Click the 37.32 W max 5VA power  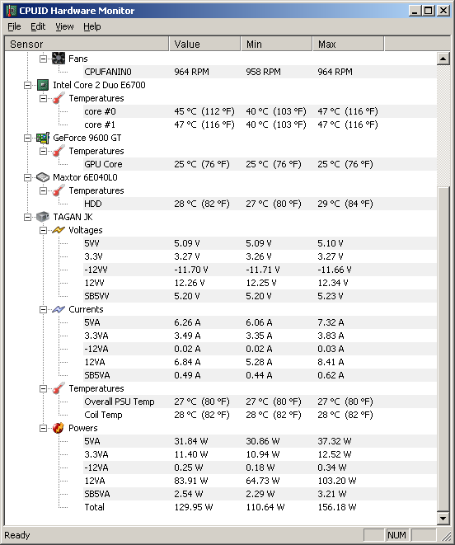click(335, 441)
